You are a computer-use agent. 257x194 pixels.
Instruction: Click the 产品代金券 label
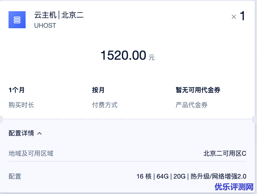191,105
